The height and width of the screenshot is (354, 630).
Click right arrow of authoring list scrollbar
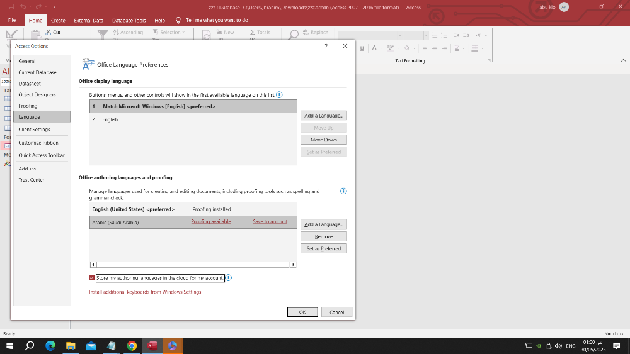point(293,265)
